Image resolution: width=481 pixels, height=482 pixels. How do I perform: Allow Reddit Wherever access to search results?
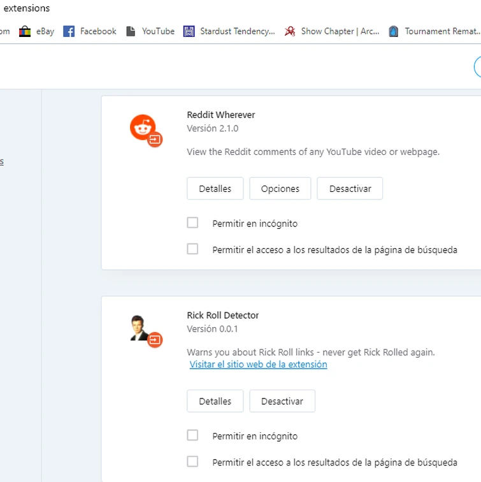click(x=192, y=249)
